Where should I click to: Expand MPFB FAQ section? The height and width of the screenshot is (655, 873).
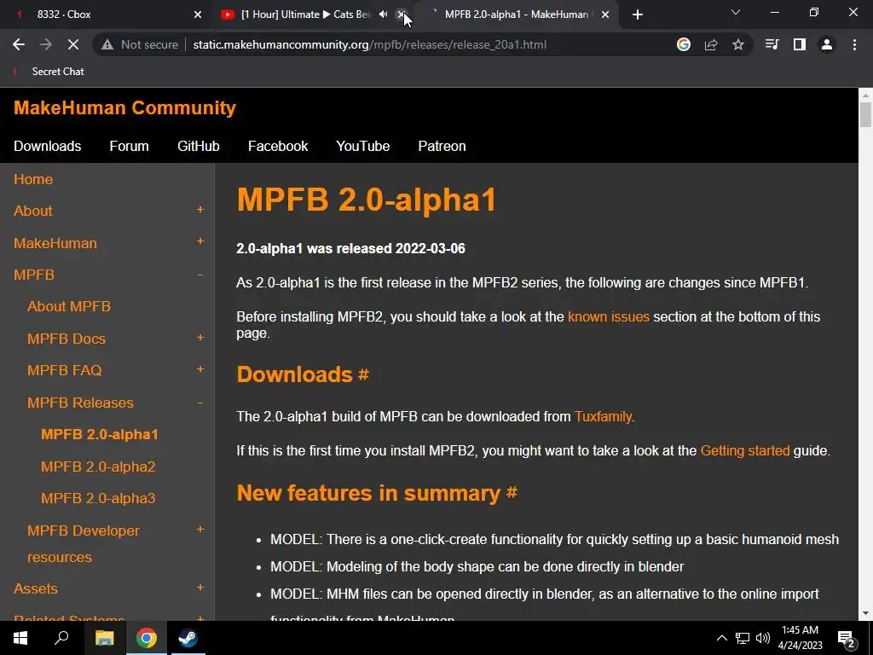pos(199,369)
